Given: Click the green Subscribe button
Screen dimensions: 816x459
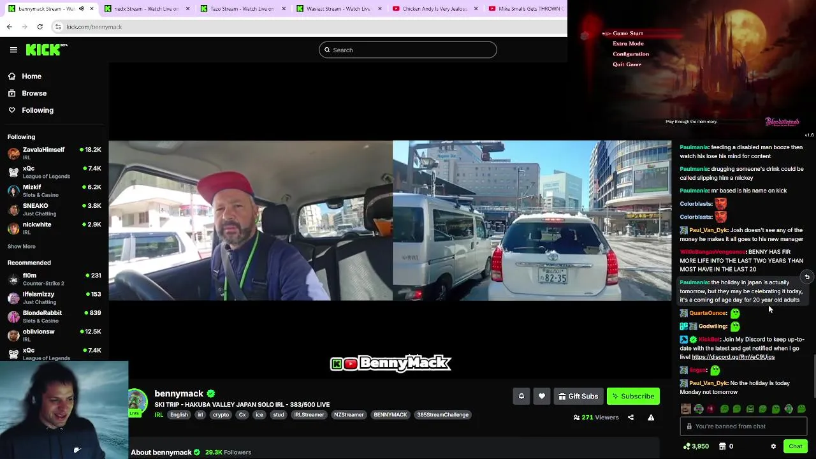Looking at the screenshot, I should (x=633, y=396).
